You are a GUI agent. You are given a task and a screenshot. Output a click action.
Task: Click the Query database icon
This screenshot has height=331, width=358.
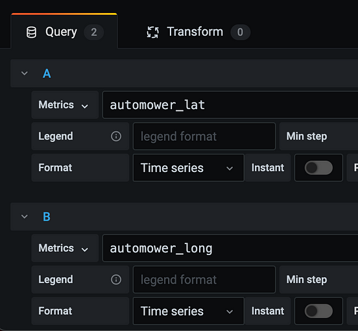[31, 32]
